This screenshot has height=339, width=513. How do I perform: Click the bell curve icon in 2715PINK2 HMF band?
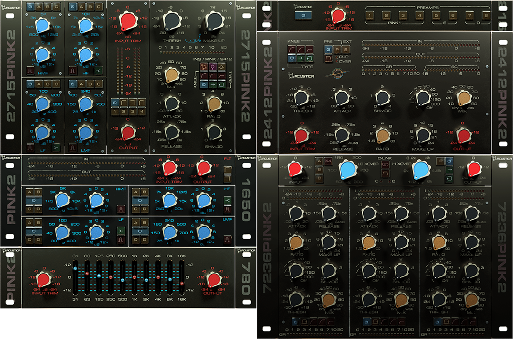click(x=30, y=70)
